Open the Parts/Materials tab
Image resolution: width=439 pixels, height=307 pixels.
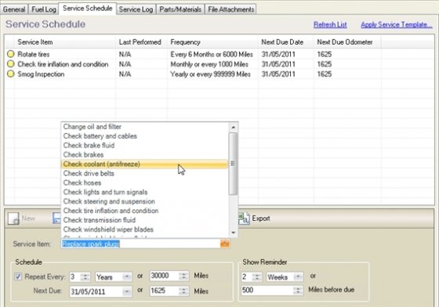click(x=180, y=9)
